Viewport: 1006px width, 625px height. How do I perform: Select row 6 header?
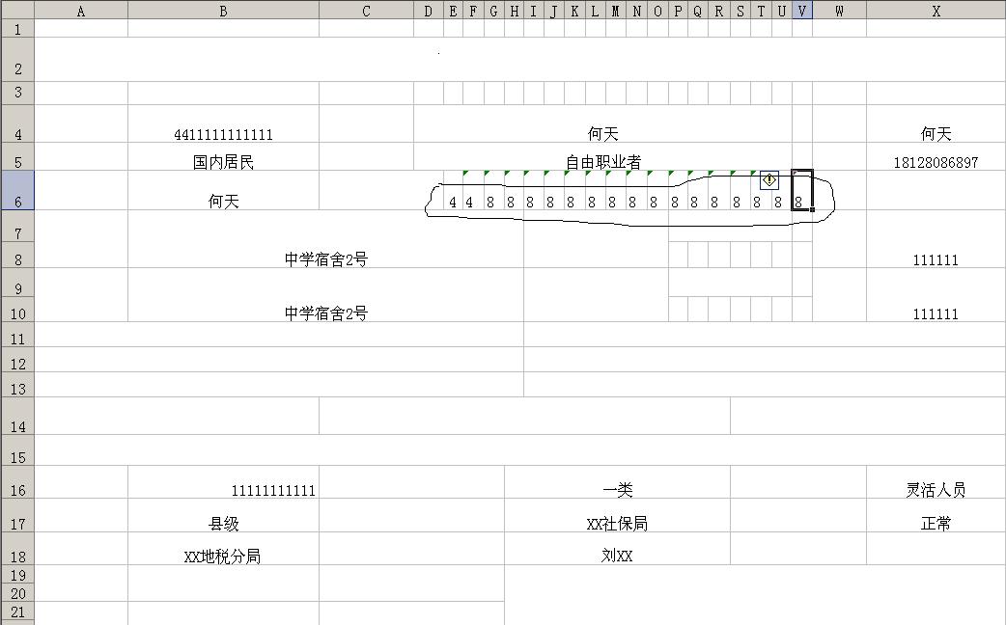(x=16, y=191)
